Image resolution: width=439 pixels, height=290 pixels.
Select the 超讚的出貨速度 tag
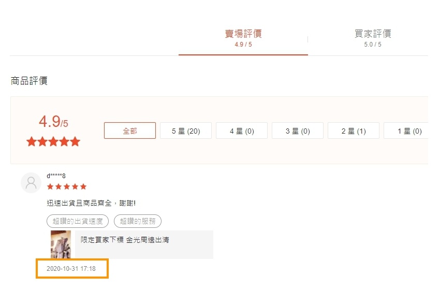pos(78,221)
